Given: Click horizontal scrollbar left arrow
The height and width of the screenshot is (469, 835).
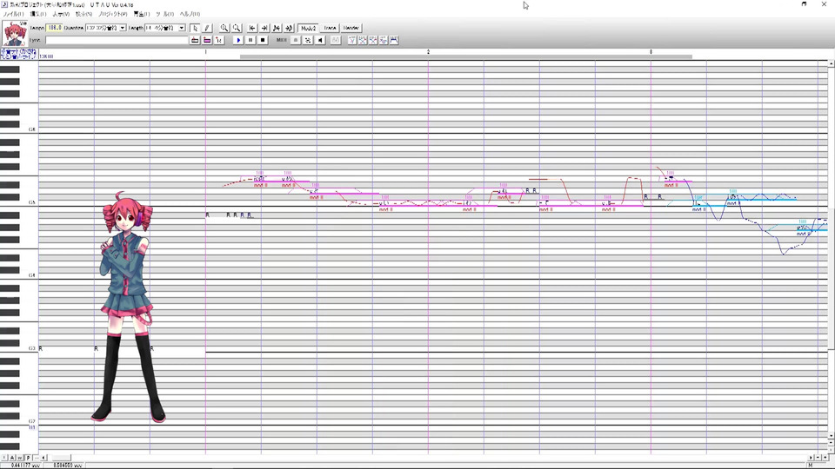Looking at the screenshot, I should [x=44, y=458].
